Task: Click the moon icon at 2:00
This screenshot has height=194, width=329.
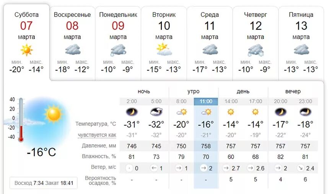Action: point(132,112)
